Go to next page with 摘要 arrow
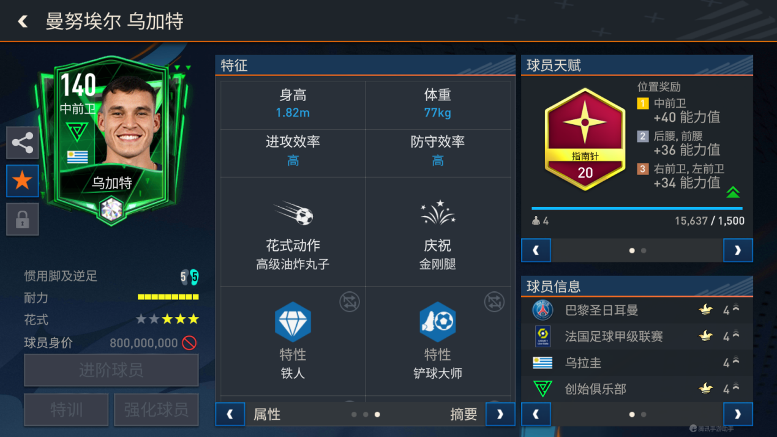 [500, 414]
